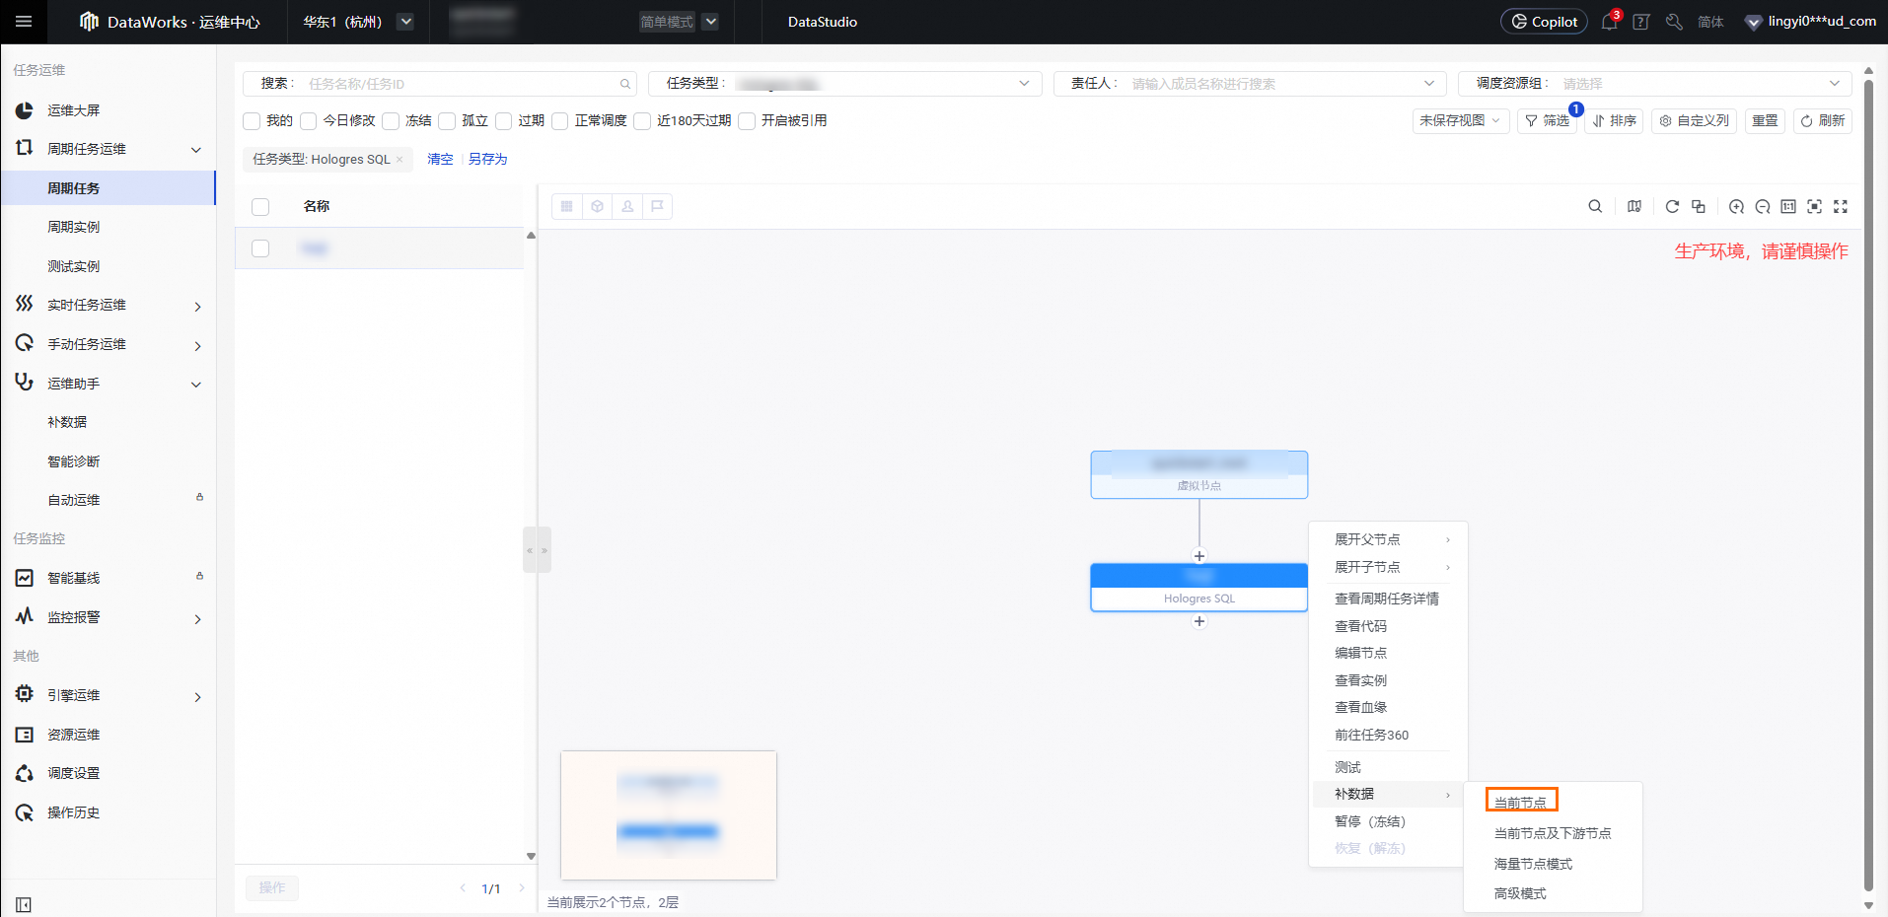The width and height of the screenshot is (1888, 917).
Task: Add downstream node with plus below Hologres SQL
Action: 1199,621
